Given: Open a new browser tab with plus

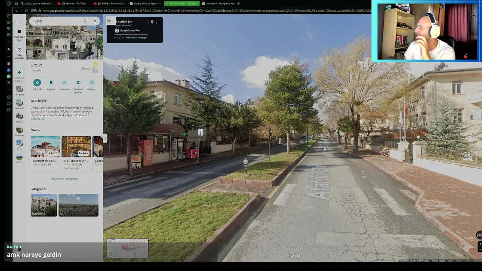Looking at the screenshot, I should (x=238, y=3).
